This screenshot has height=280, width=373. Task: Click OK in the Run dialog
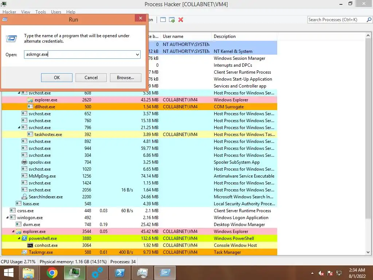[x=56, y=78]
